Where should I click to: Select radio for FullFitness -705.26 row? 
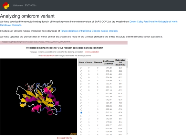tap(81, 106)
